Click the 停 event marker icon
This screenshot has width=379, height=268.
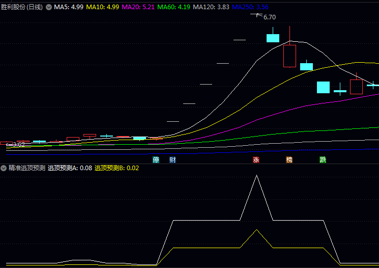(156, 160)
